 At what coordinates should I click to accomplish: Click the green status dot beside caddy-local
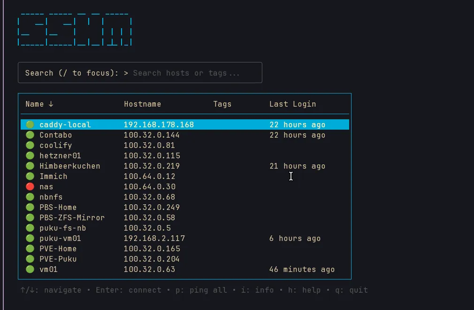click(x=30, y=124)
